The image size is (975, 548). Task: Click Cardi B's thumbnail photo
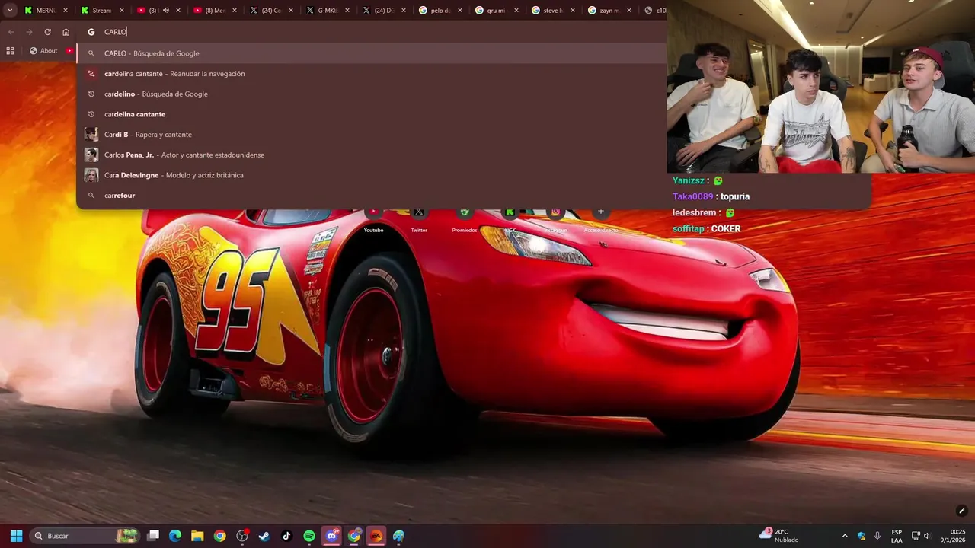[x=91, y=135]
